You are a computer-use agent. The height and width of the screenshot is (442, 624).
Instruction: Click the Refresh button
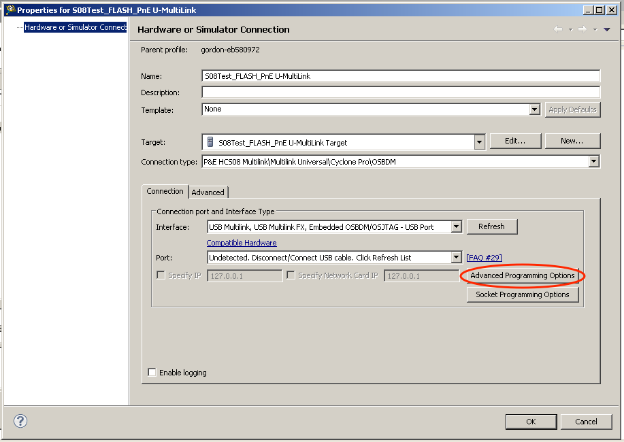tap(492, 226)
